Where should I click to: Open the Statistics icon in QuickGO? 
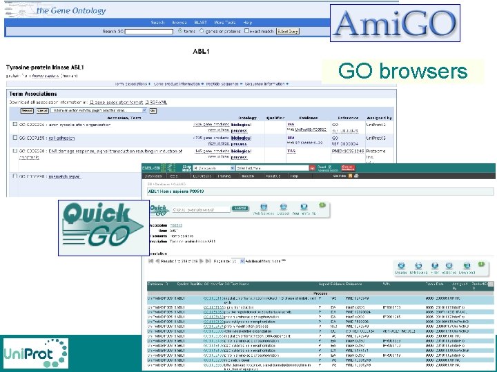pyautogui.click(x=449, y=266)
